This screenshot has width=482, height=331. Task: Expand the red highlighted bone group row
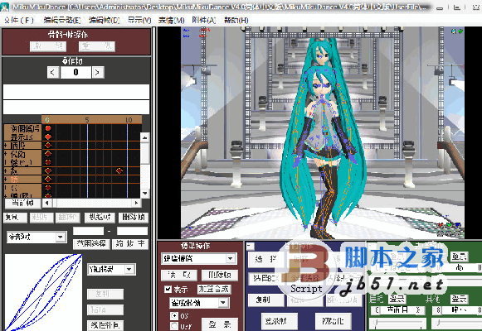[x=6, y=179]
